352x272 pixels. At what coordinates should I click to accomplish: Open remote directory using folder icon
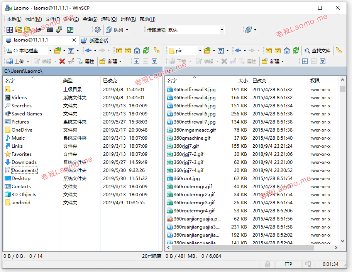tap(207, 51)
